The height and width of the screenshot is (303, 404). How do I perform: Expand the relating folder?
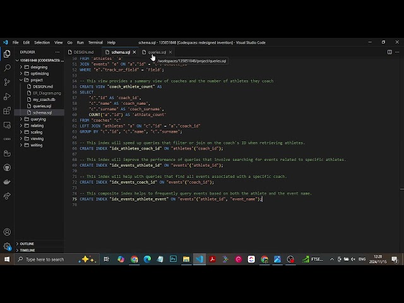pyautogui.click(x=39, y=126)
